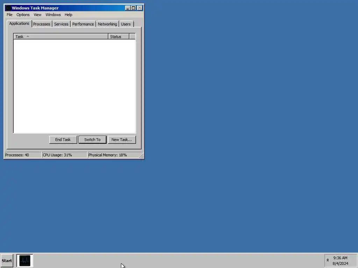Open the clock showing 9:36 AM
The width and height of the screenshot is (358, 268).
click(340, 258)
